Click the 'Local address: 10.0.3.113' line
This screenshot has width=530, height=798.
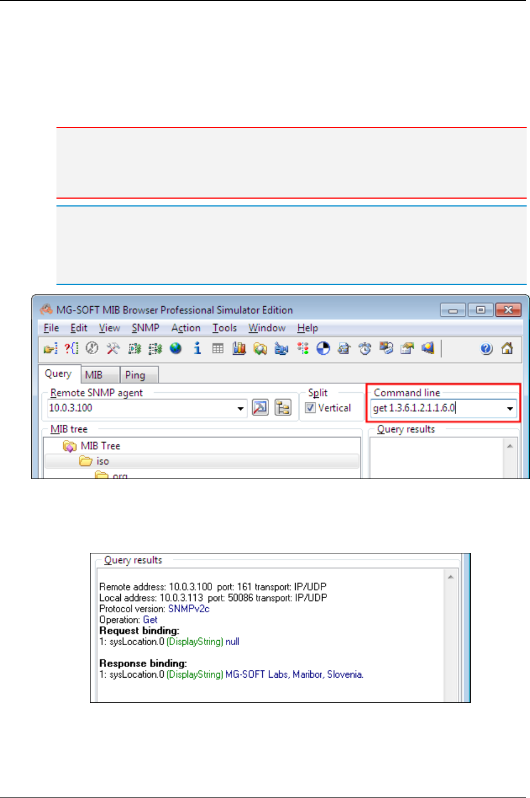tap(214, 598)
